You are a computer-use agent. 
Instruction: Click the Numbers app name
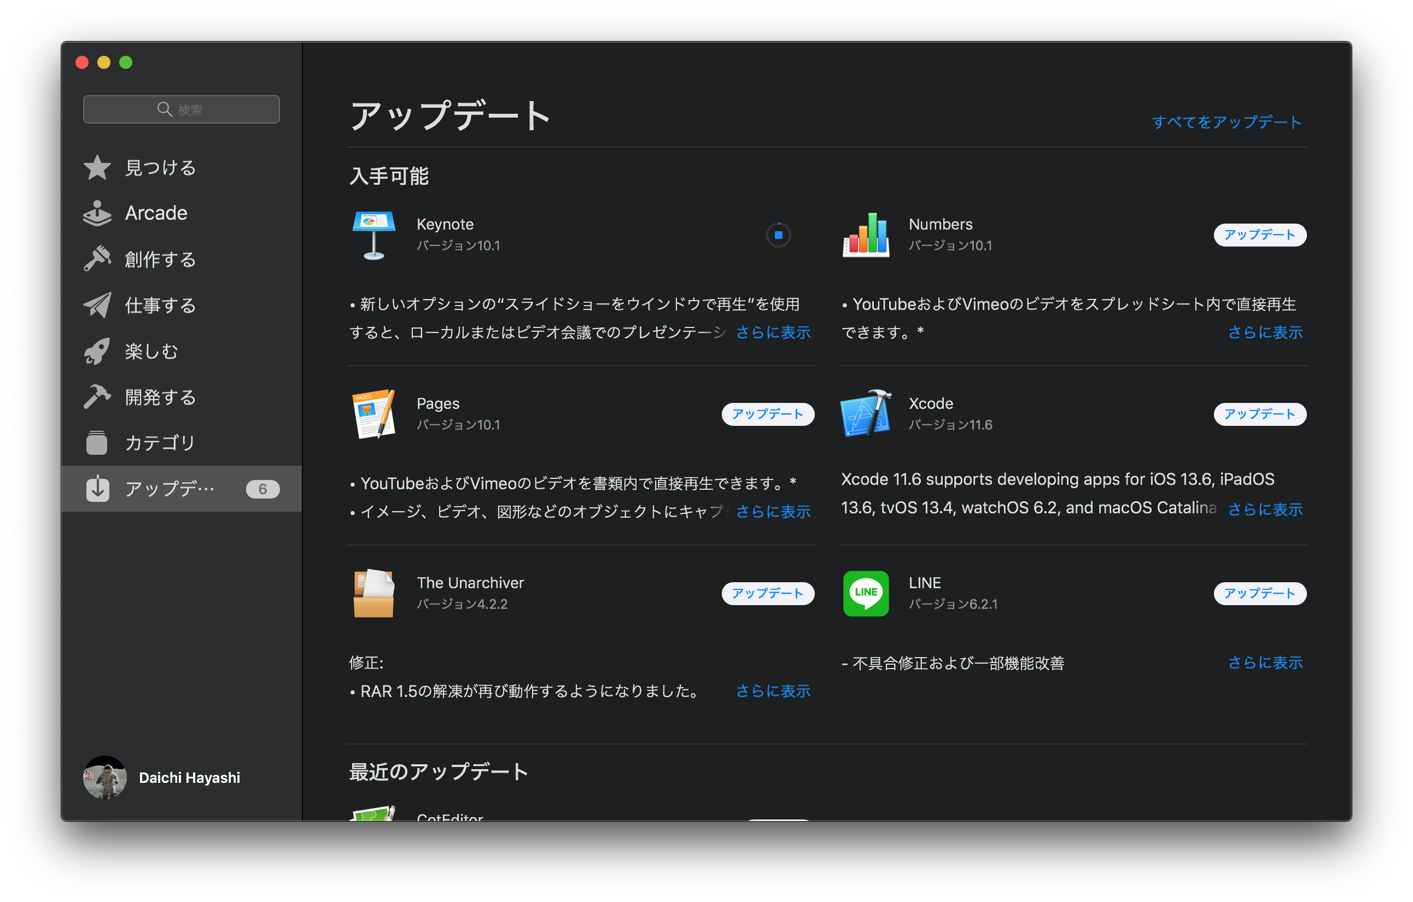(x=941, y=225)
